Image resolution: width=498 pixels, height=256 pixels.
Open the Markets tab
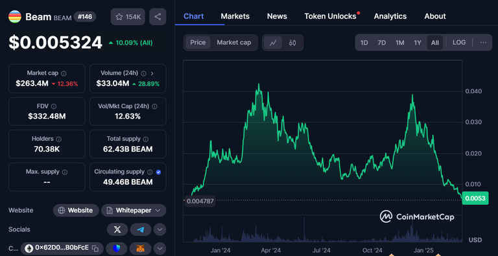(235, 16)
